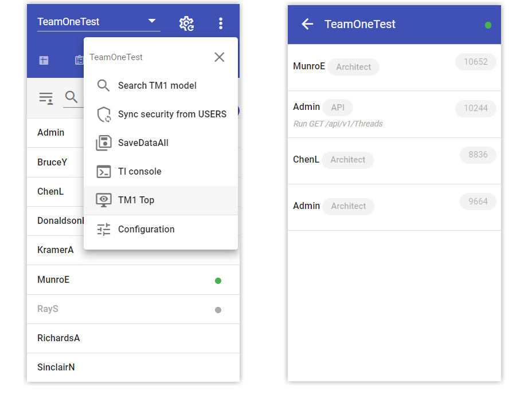
Task: Click 'Run GET /api/v1/Threads' text
Action: pos(338,124)
